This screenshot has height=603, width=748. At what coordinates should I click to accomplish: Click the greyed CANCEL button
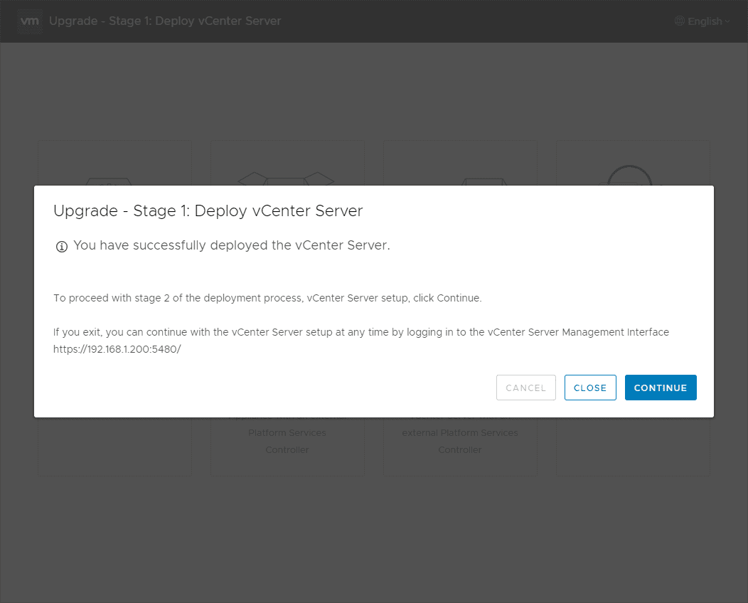tap(525, 388)
